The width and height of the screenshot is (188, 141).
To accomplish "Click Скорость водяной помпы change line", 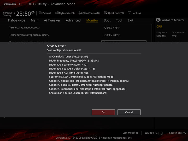I will point(81,85).
